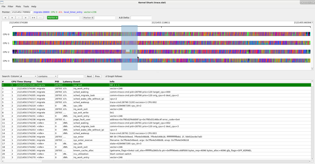The width and height of the screenshot is (315, 164).
Task: Click the event list horizontal scrollbar
Action: coord(156,161)
